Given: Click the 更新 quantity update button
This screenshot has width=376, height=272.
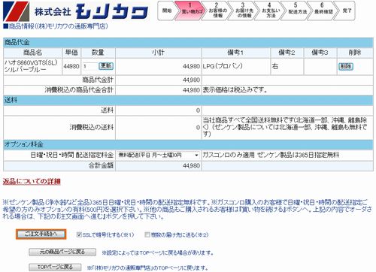Looking at the screenshot, I should click(106, 66).
